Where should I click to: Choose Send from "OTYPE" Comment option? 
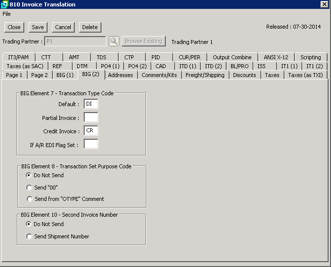(29, 199)
